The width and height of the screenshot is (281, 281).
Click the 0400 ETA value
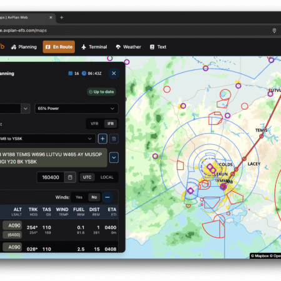(111, 227)
